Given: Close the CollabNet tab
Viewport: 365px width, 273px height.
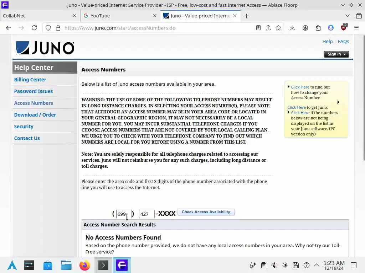Looking at the screenshot, I should point(74,16).
